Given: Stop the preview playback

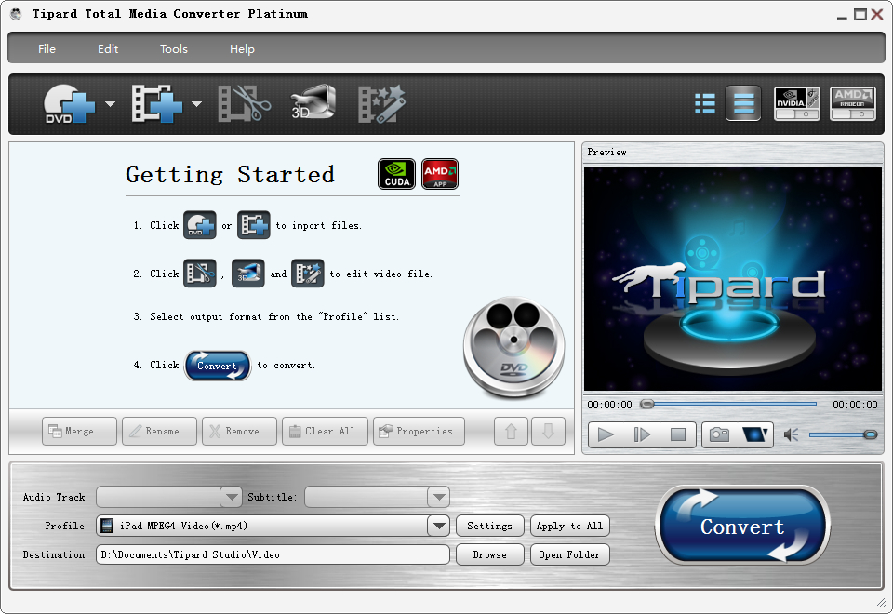Looking at the screenshot, I should pyautogui.click(x=678, y=435).
